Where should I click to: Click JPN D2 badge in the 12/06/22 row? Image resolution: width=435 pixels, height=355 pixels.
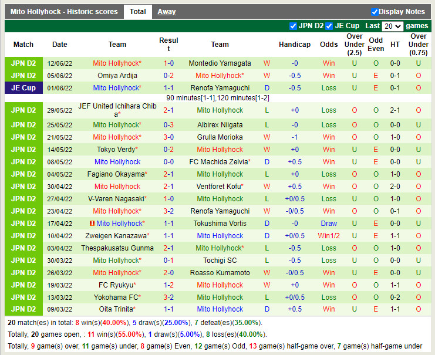click(23, 63)
